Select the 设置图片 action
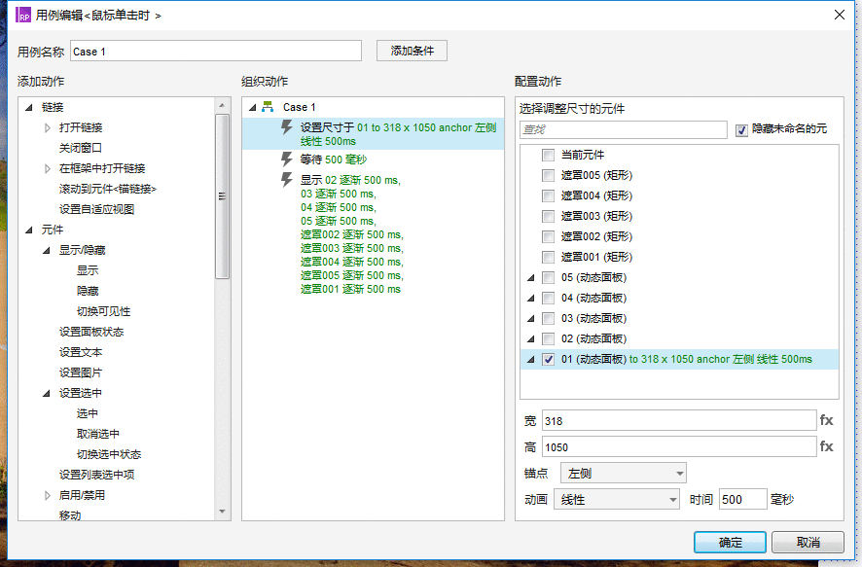Image resolution: width=862 pixels, height=567 pixels. coord(80,372)
